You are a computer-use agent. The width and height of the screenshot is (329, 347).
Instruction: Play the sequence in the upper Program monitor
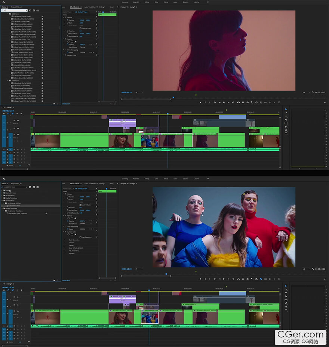tap(224, 102)
